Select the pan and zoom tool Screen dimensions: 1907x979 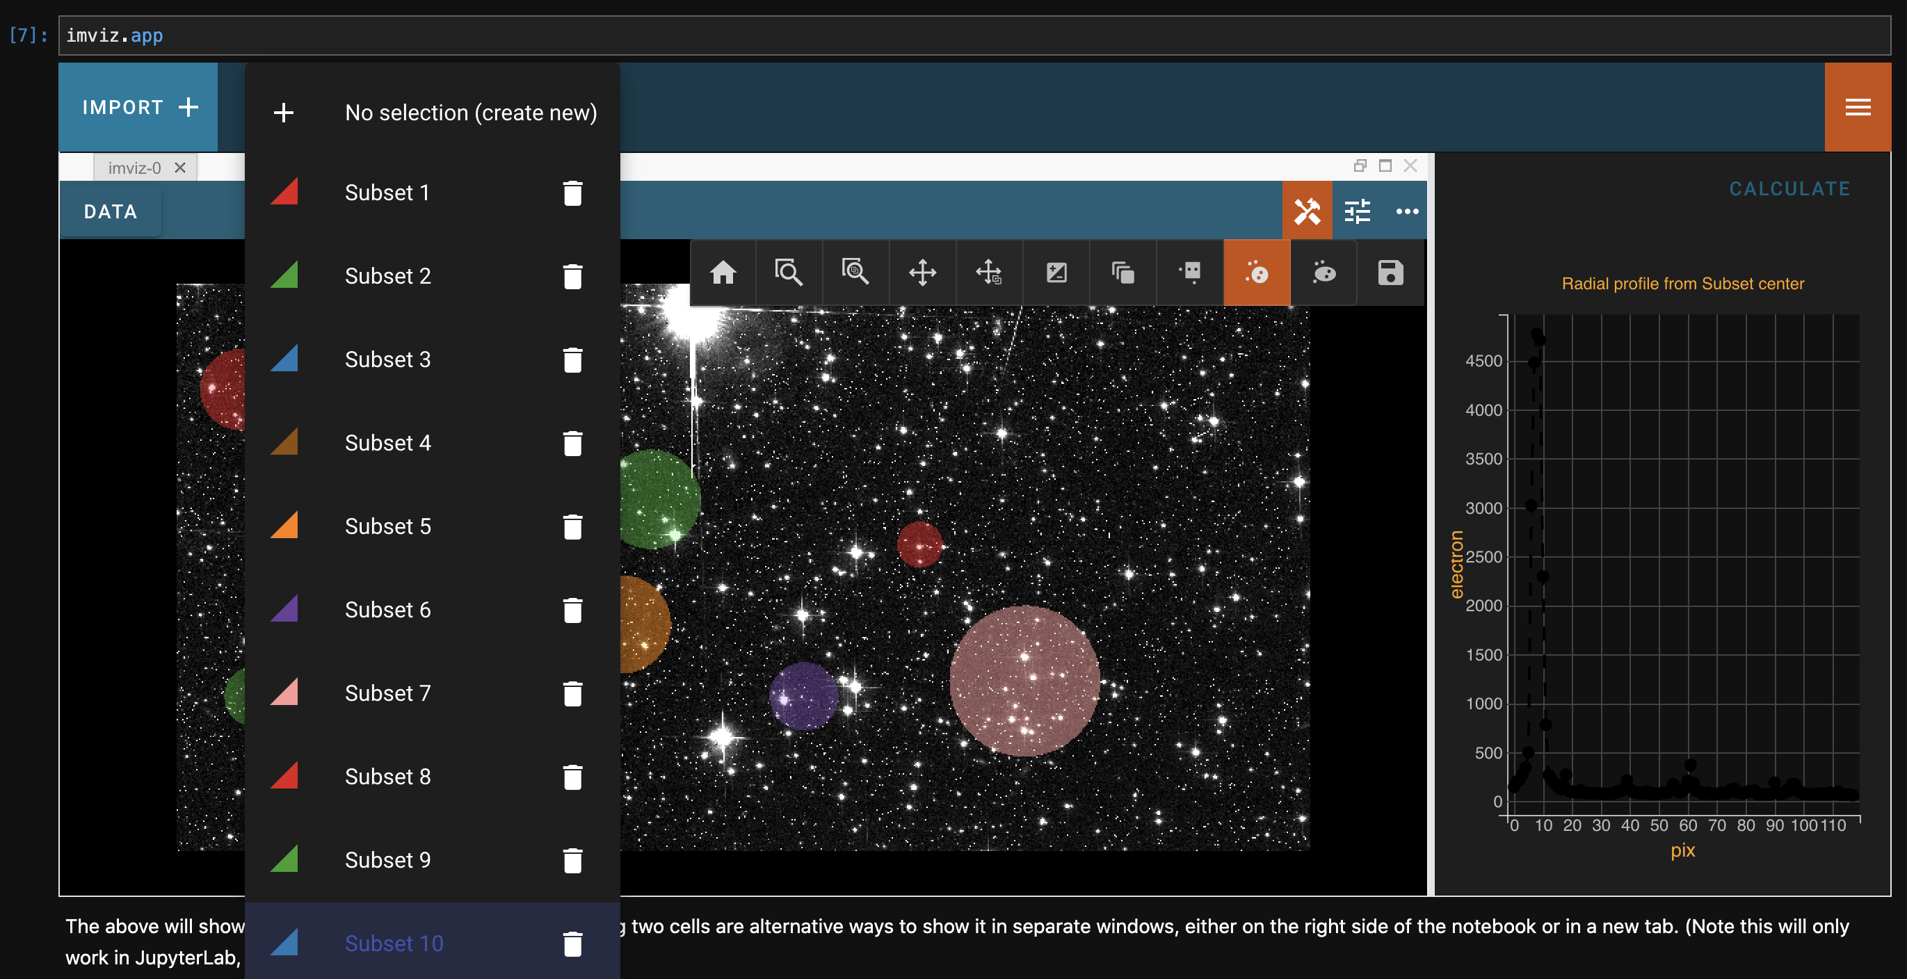pos(922,273)
